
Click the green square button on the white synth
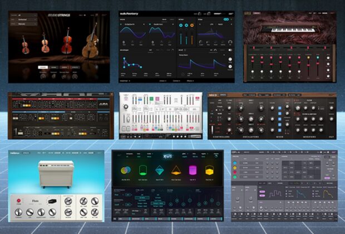151,99
